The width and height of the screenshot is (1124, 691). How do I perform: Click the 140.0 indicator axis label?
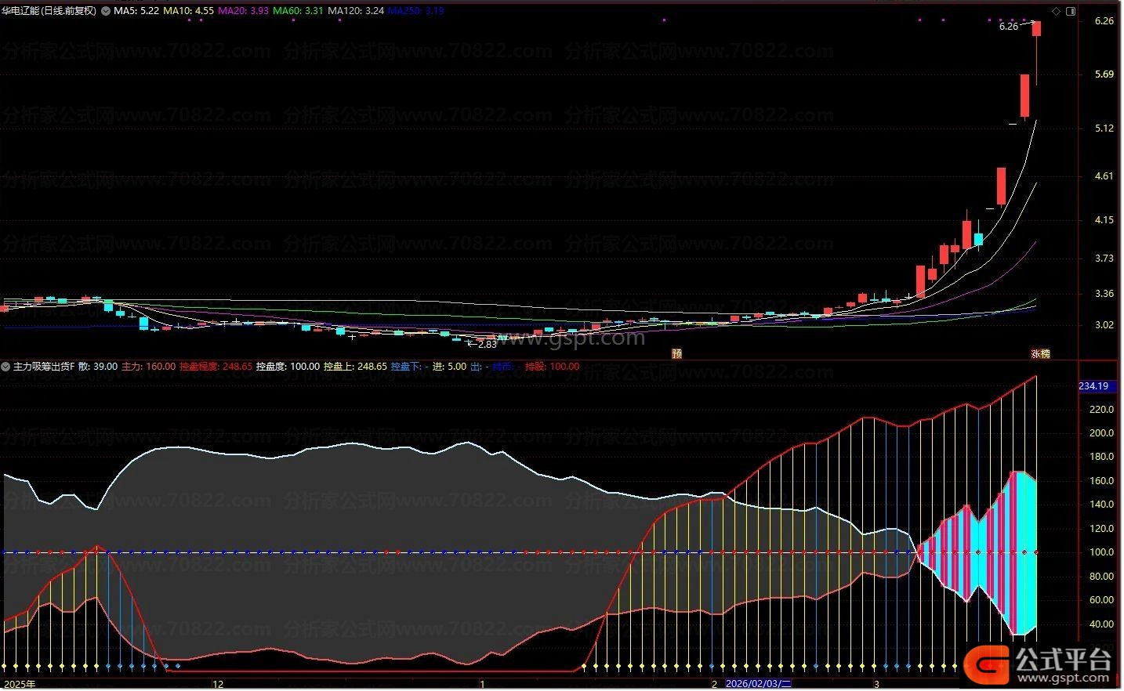1101,504
